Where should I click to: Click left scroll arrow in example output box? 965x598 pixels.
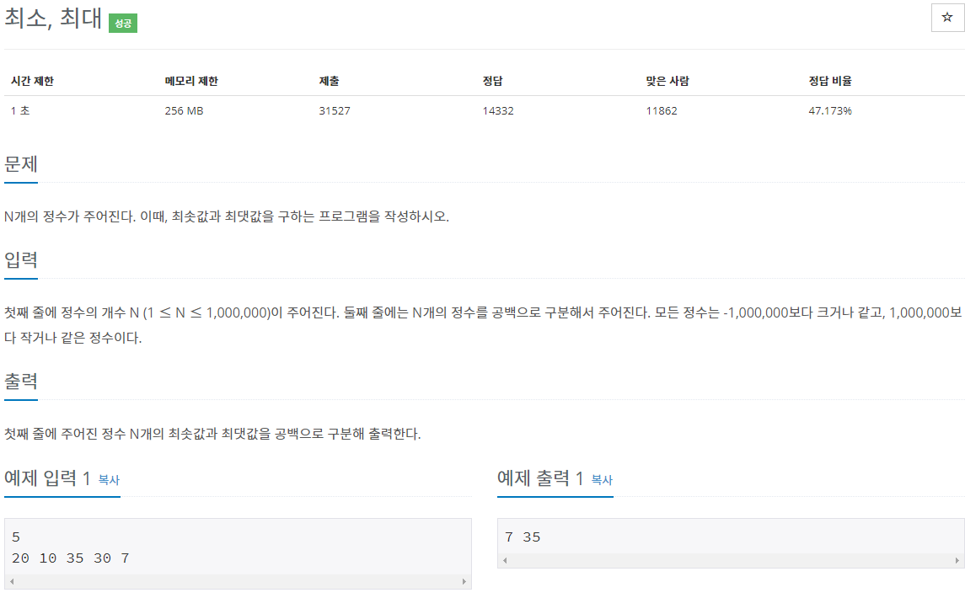[505, 560]
